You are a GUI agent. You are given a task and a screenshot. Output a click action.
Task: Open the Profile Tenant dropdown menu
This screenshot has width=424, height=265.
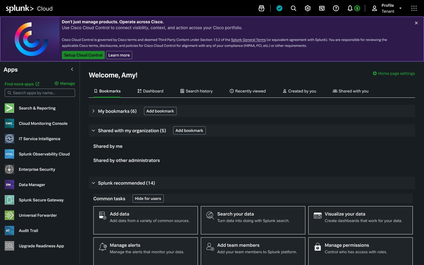pyautogui.click(x=387, y=8)
